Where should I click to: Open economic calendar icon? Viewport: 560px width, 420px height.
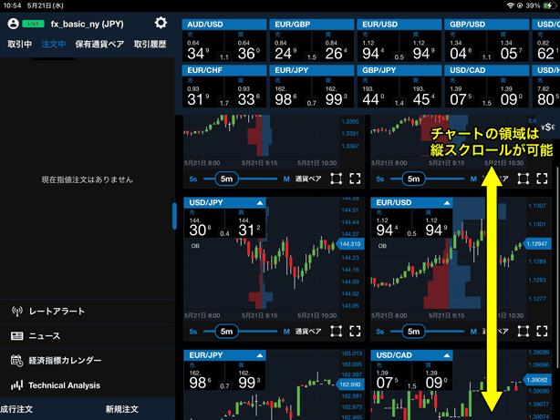pyautogui.click(x=16, y=361)
